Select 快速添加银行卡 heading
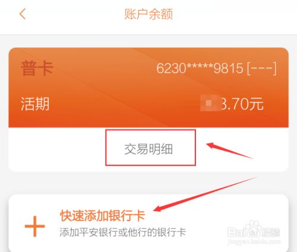The image size is (297, 252). [x=103, y=216]
